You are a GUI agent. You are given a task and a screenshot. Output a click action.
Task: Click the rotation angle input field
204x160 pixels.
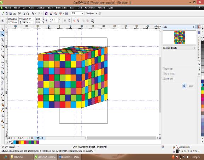[55, 20]
